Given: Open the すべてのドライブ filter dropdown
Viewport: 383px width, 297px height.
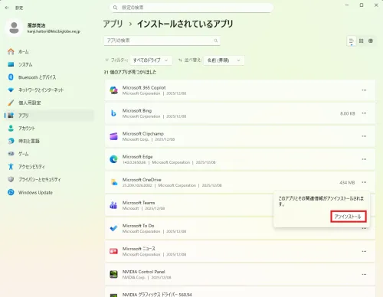Looking at the screenshot, I should (151, 60).
